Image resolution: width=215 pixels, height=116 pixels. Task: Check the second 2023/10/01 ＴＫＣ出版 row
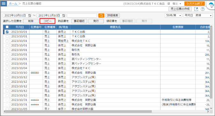point(7,36)
